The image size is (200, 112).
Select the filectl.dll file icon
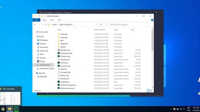point(58,69)
